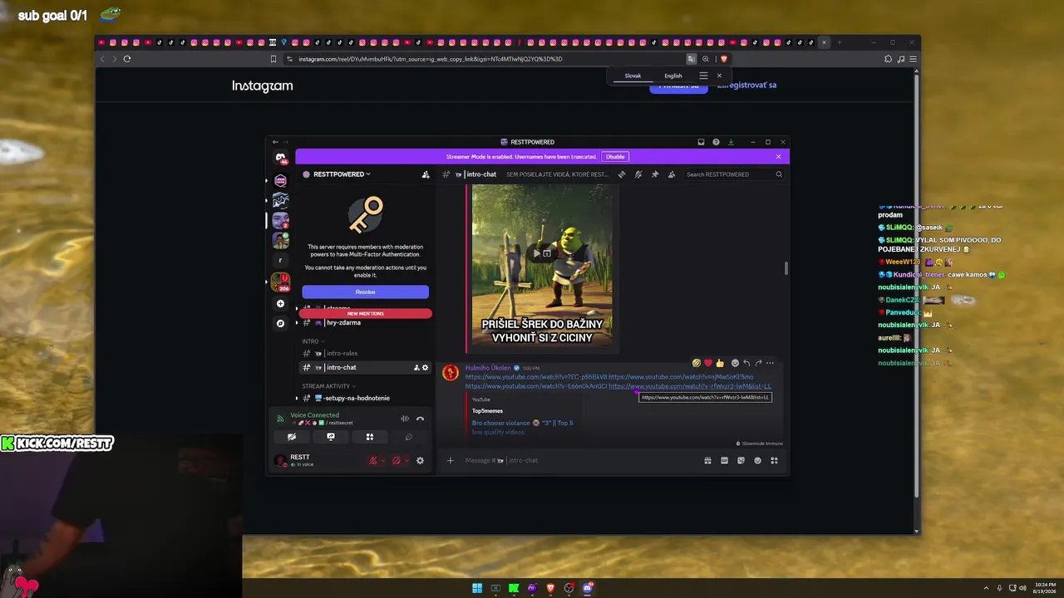Show member list icon in channel header
The image size is (1064, 598).
[x=672, y=174]
